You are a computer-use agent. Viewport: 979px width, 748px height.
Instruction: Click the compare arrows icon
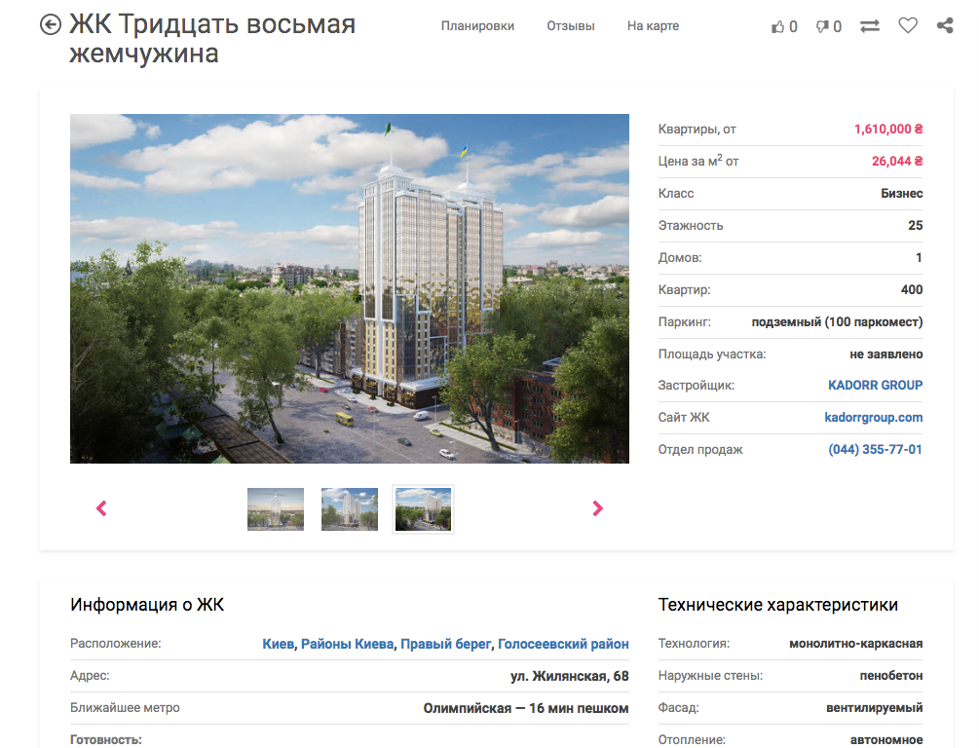pos(870,26)
